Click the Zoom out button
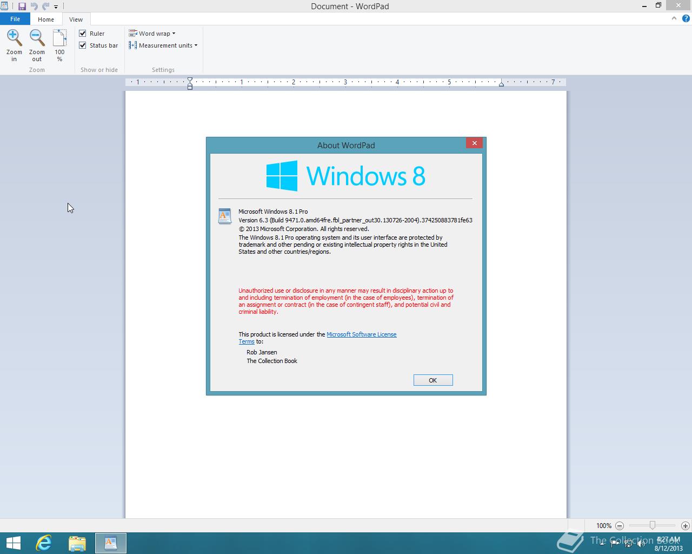 [37, 45]
